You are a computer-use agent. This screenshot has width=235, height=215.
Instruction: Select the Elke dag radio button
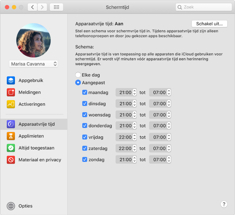pos(78,75)
